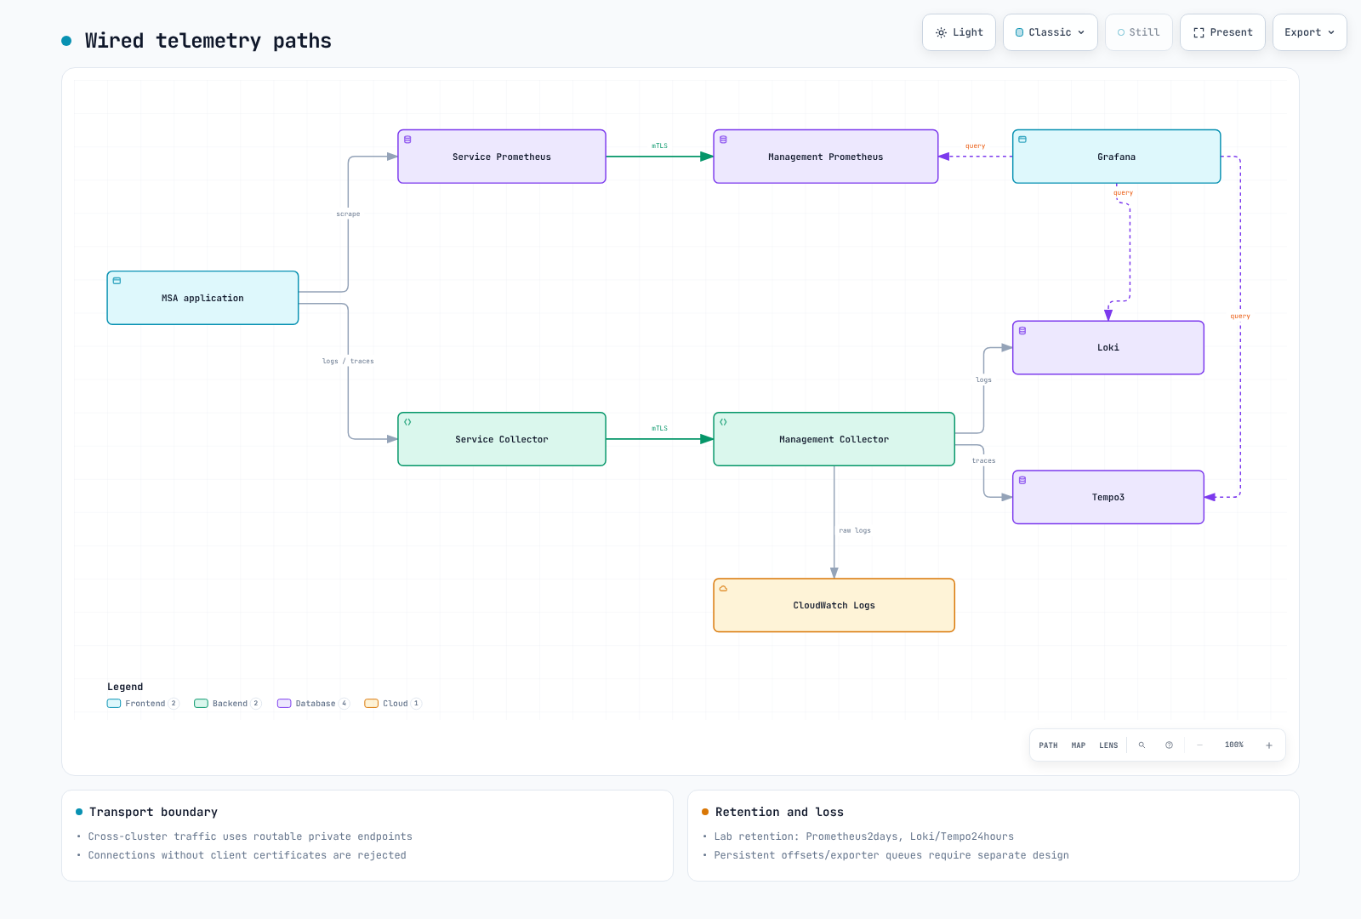Open the help question-mark icon
Image resolution: width=1361 pixels, height=919 pixels.
pos(1169,745)
